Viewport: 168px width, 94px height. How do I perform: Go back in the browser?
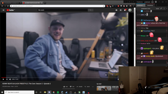(2, 6)
